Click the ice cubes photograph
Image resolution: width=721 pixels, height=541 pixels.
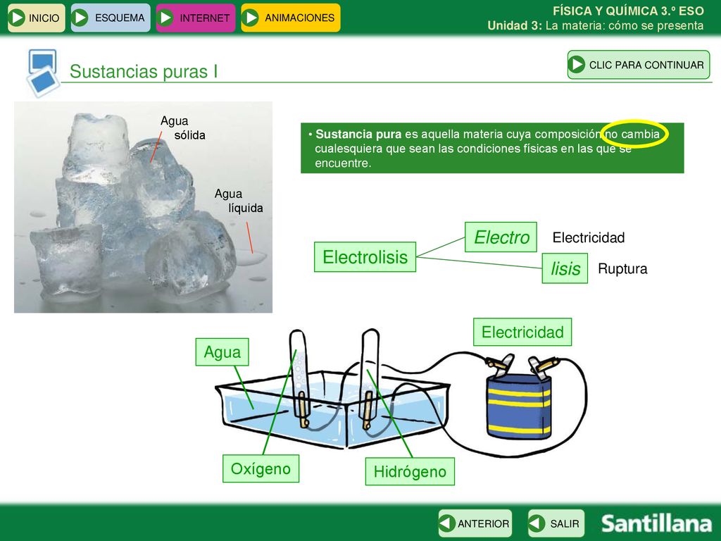pyautogui.click(x=143, y=207)
